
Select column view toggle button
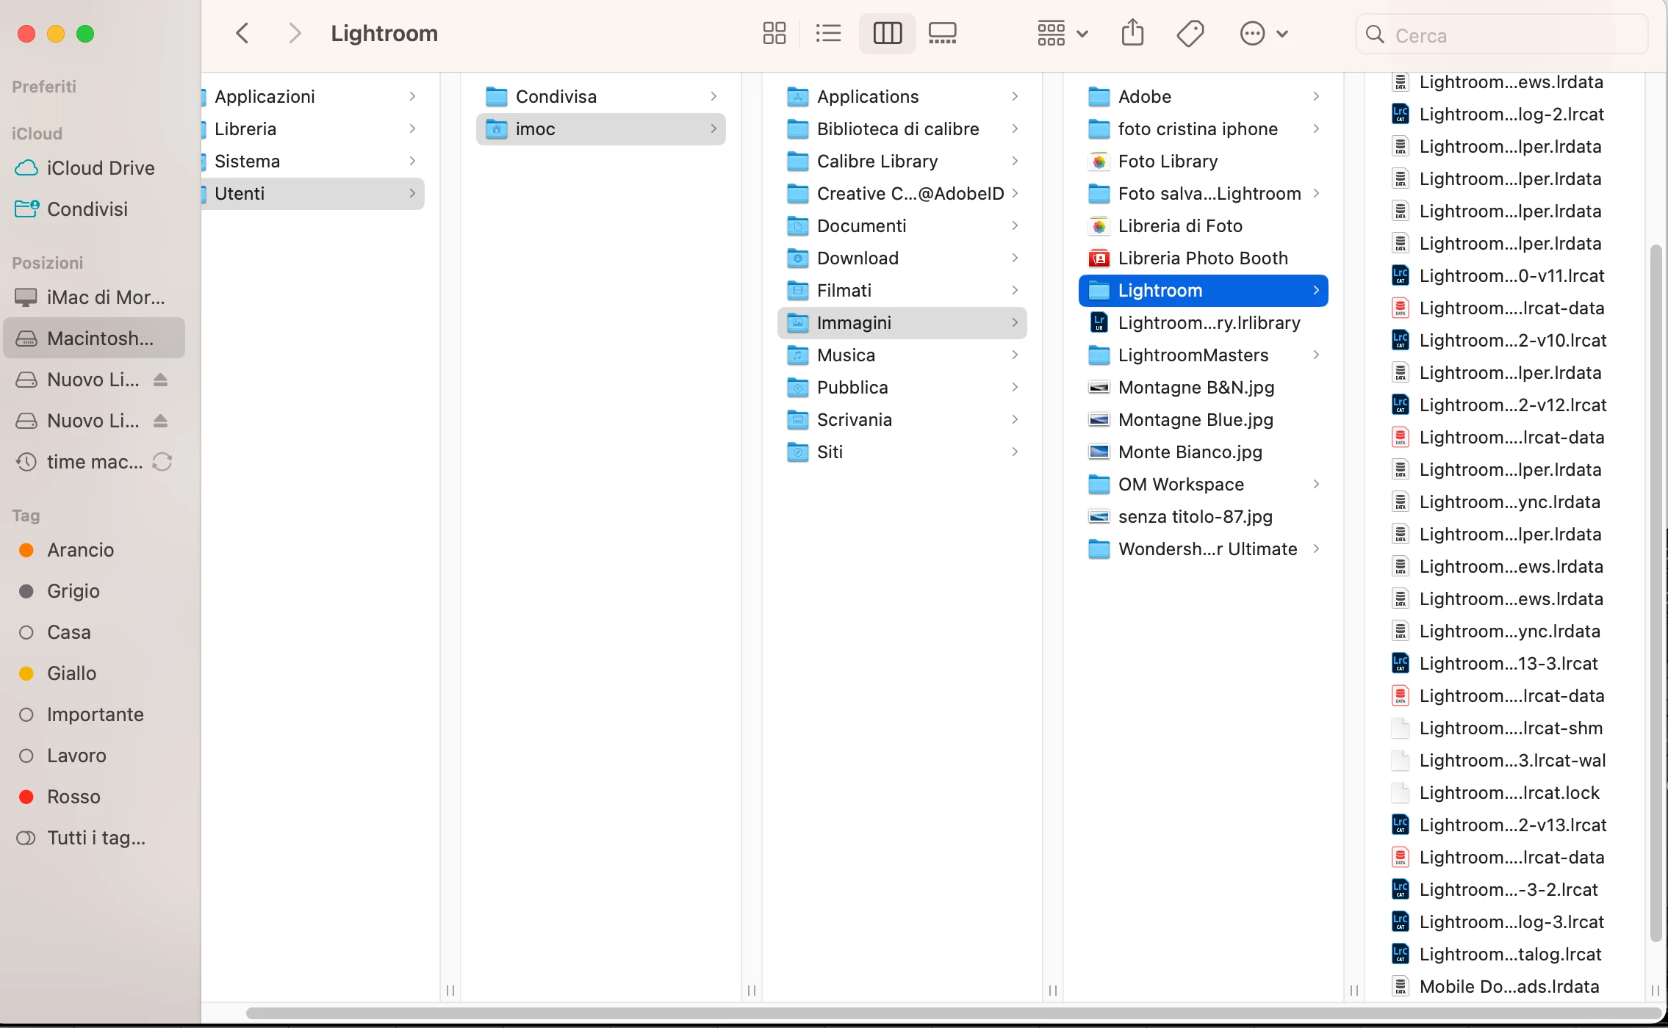[887, 34]
